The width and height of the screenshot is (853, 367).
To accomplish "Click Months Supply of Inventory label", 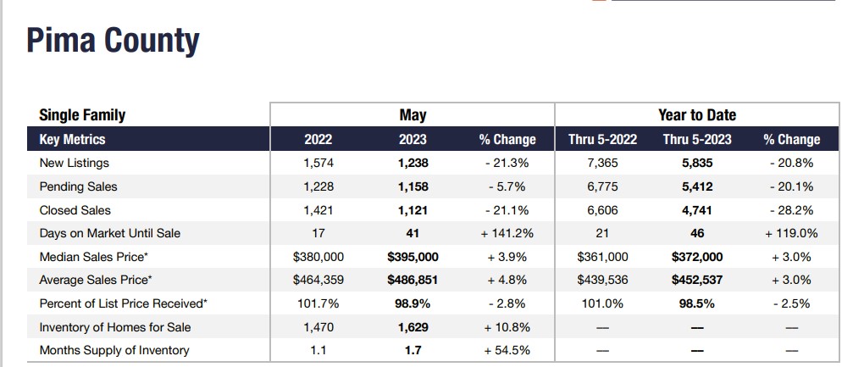I will click(x=114, y=350).
